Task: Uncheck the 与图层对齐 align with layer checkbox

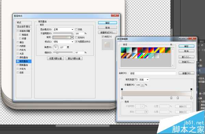Action: [x=77, y=42]
